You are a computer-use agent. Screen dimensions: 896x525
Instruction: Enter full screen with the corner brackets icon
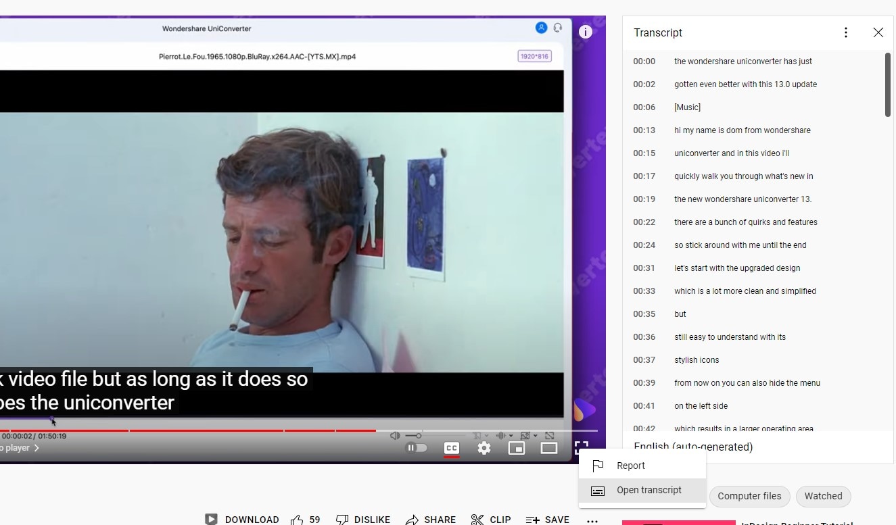(582, 447)
